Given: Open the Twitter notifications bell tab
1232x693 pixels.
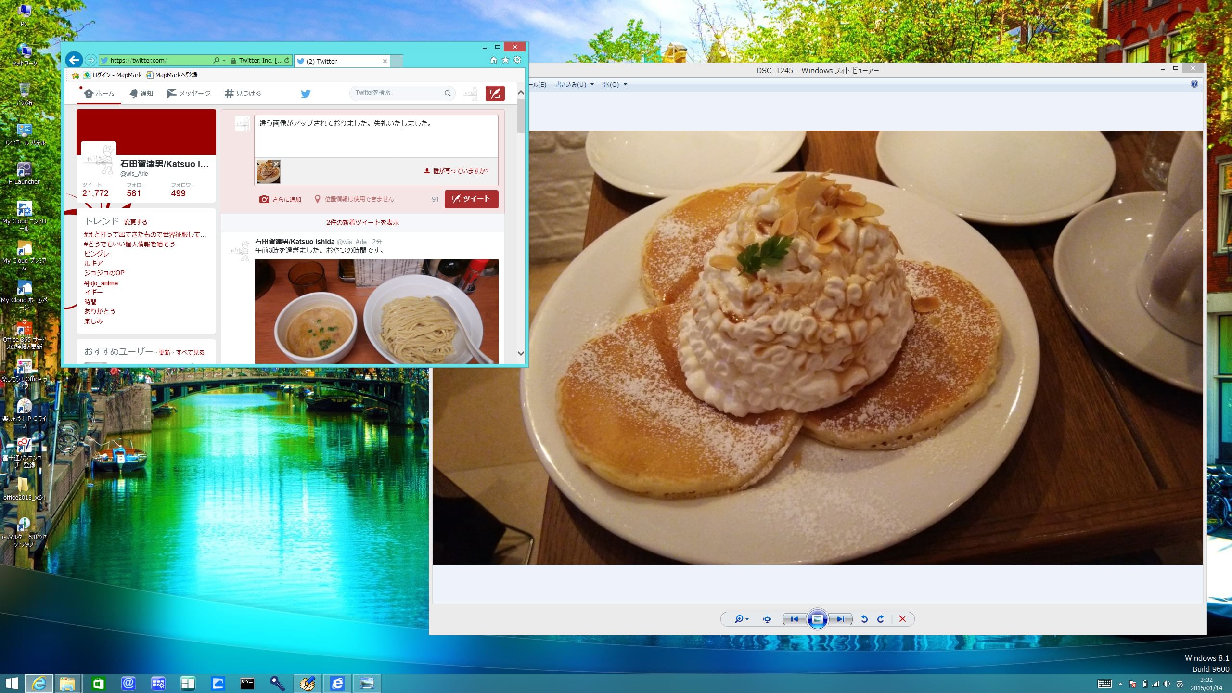Looking at the screenshot, I should point(141,93).
